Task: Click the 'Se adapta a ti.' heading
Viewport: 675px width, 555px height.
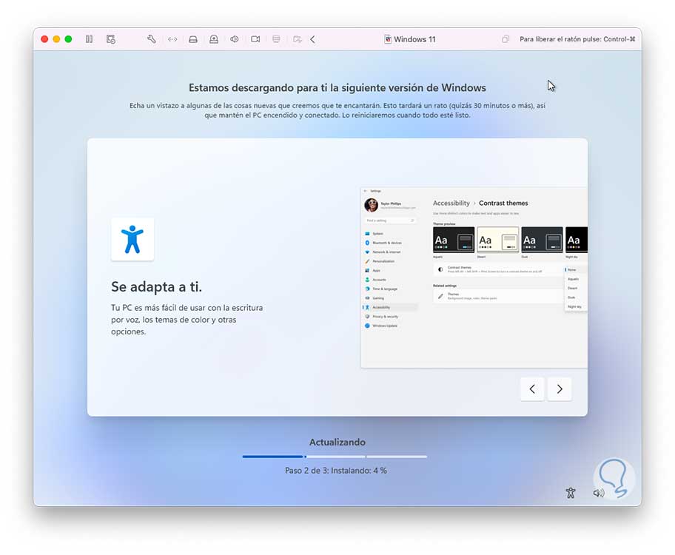Action: [156, 287]
